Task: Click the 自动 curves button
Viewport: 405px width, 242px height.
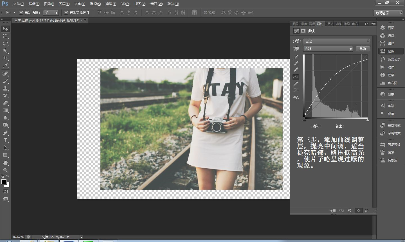Action: [363, 49]
